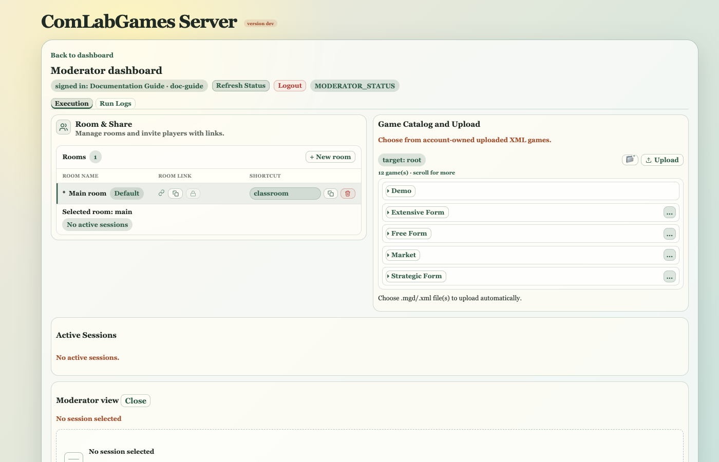Open Free Form options menu (…)
Image resolution: width=719 pixels, height=462 pixels.
coord(670,234)
